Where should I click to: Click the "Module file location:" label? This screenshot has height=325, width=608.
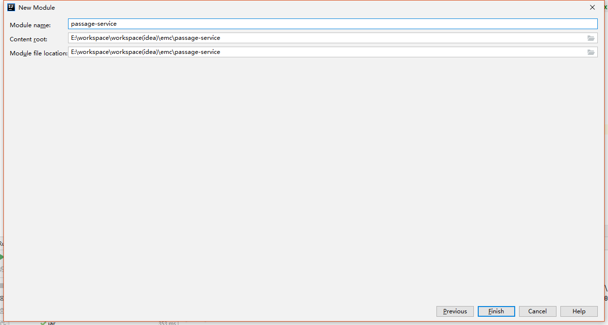coord(38,53)
